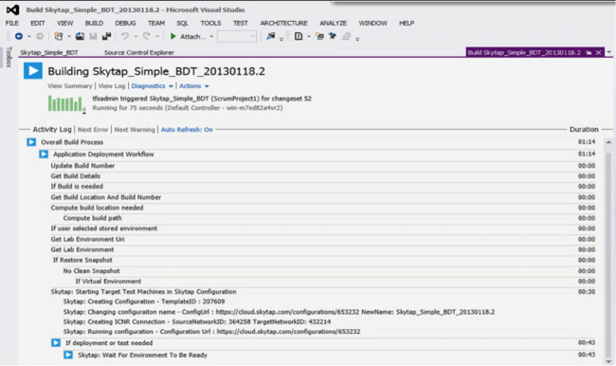Open the BUILD menu
This screenshot has height=366, width=616.
pos(94,23)
